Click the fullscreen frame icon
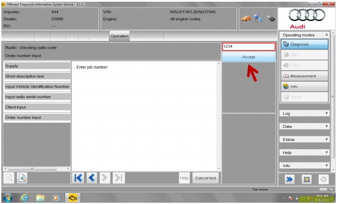337x204 pixels. [x=307, y=179]
